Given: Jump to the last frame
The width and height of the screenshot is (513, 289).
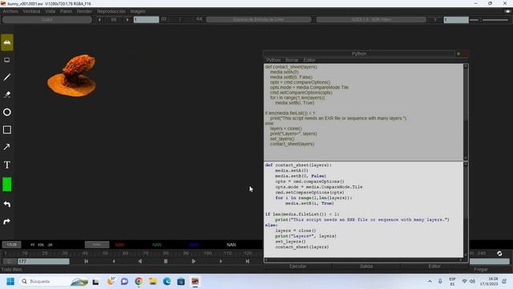Looking at the screenshot, I should tap(248, 261).
